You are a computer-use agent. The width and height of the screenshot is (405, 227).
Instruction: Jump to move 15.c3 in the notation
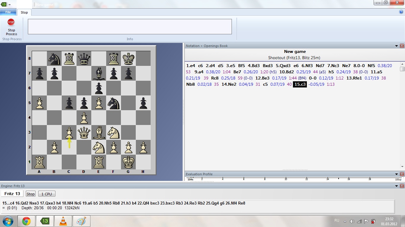(300, 85)
